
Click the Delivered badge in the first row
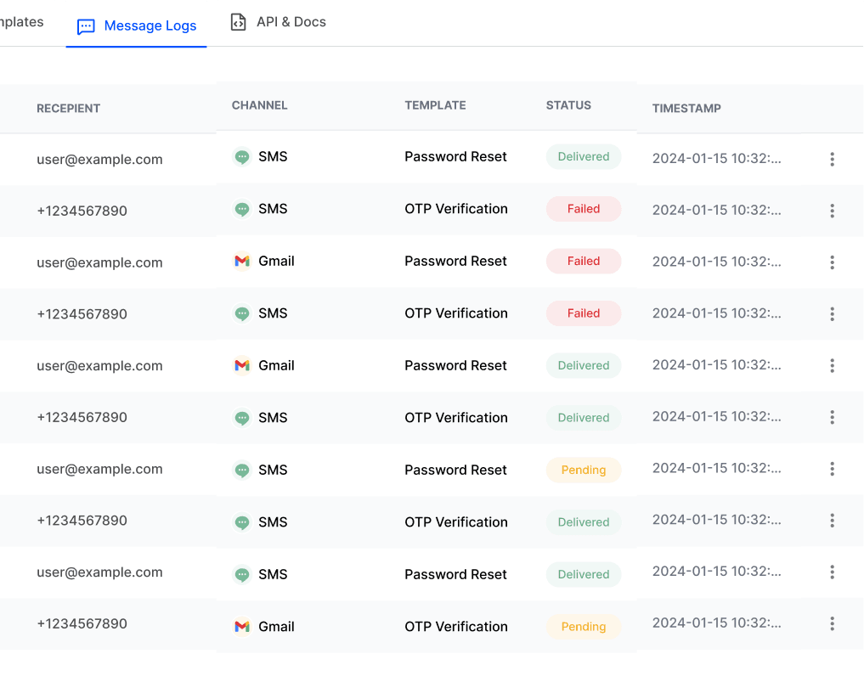[x=584, y=156]
